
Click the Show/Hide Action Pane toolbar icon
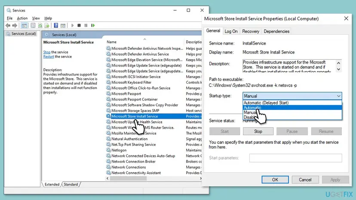pos(63,25)
